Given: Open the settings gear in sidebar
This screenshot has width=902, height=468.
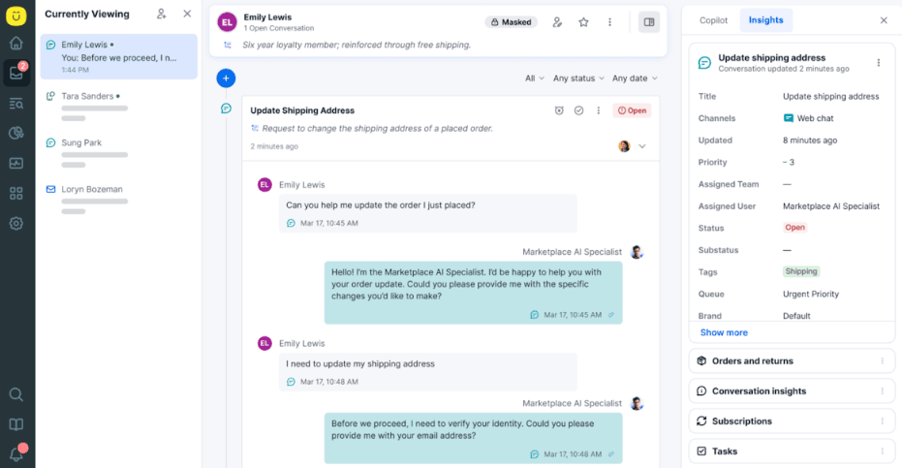Looking at the screenshot, I should click(16, 224).
